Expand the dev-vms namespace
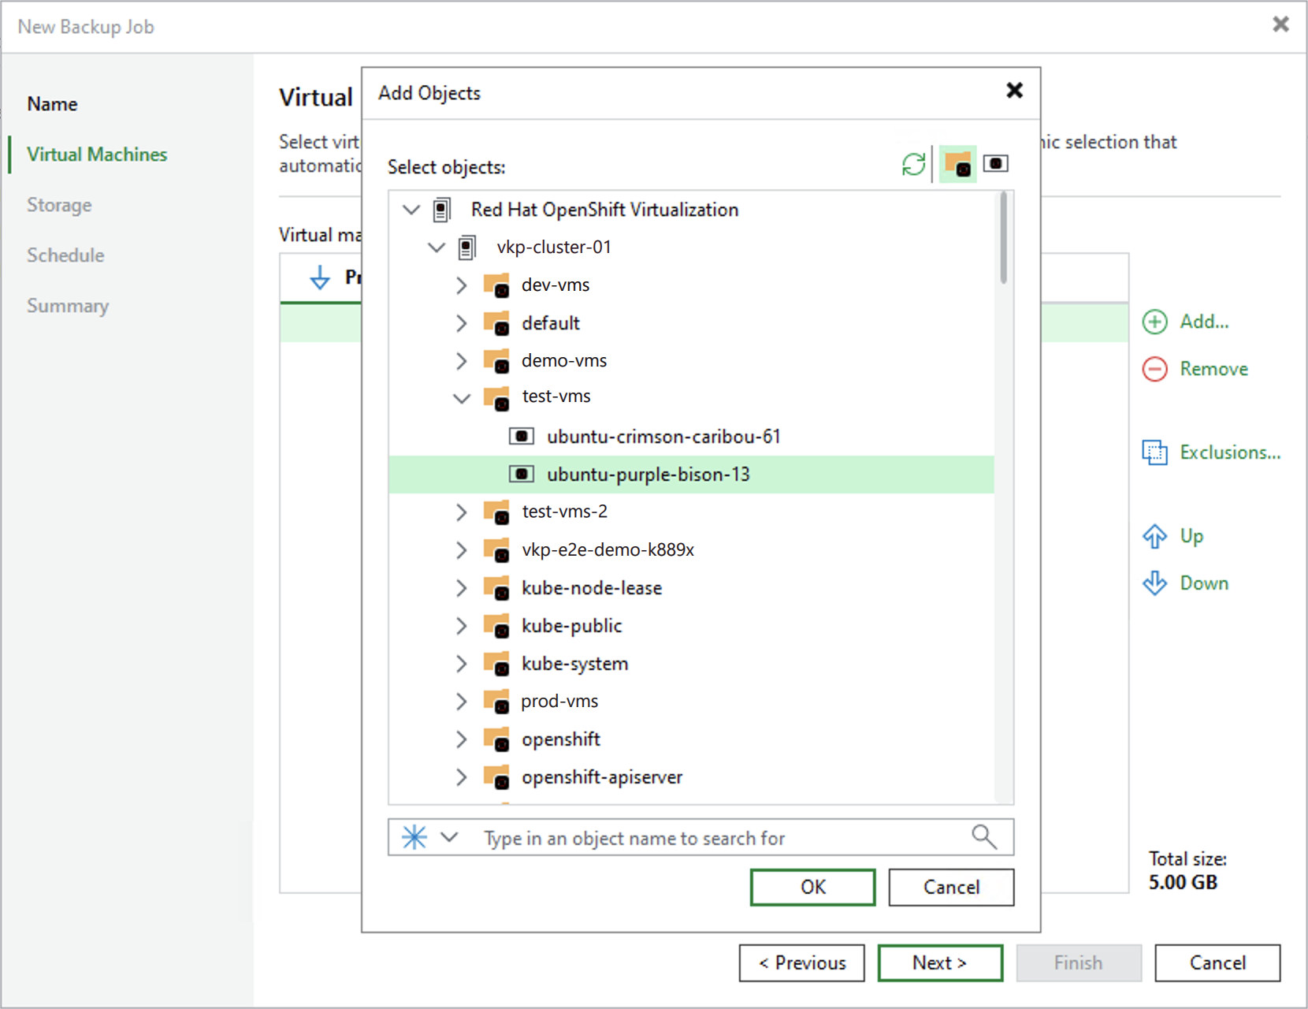 coord(462,285)
